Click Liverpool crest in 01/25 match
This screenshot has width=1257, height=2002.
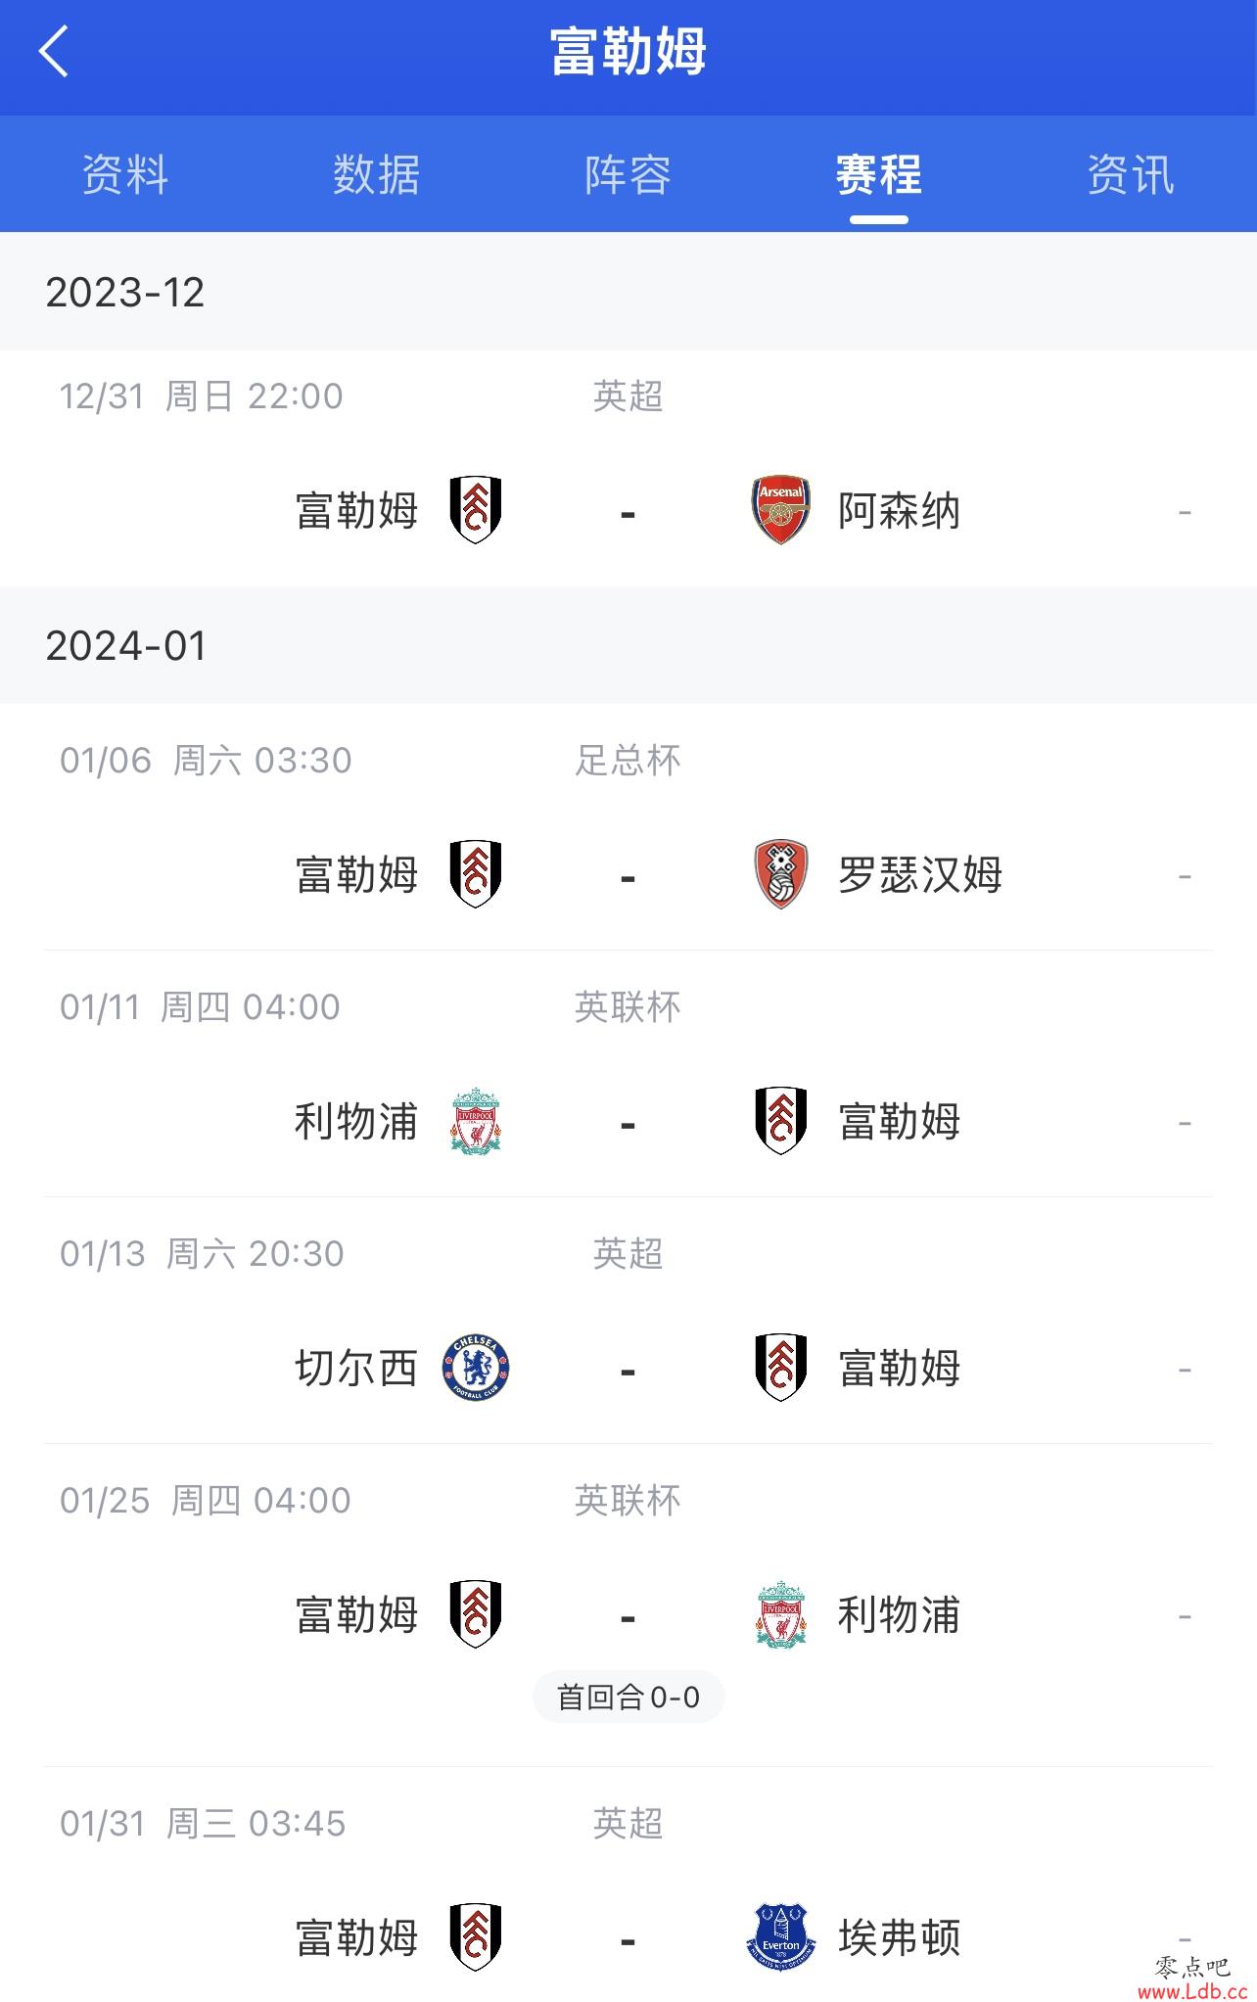click(x=780, y=1614)
